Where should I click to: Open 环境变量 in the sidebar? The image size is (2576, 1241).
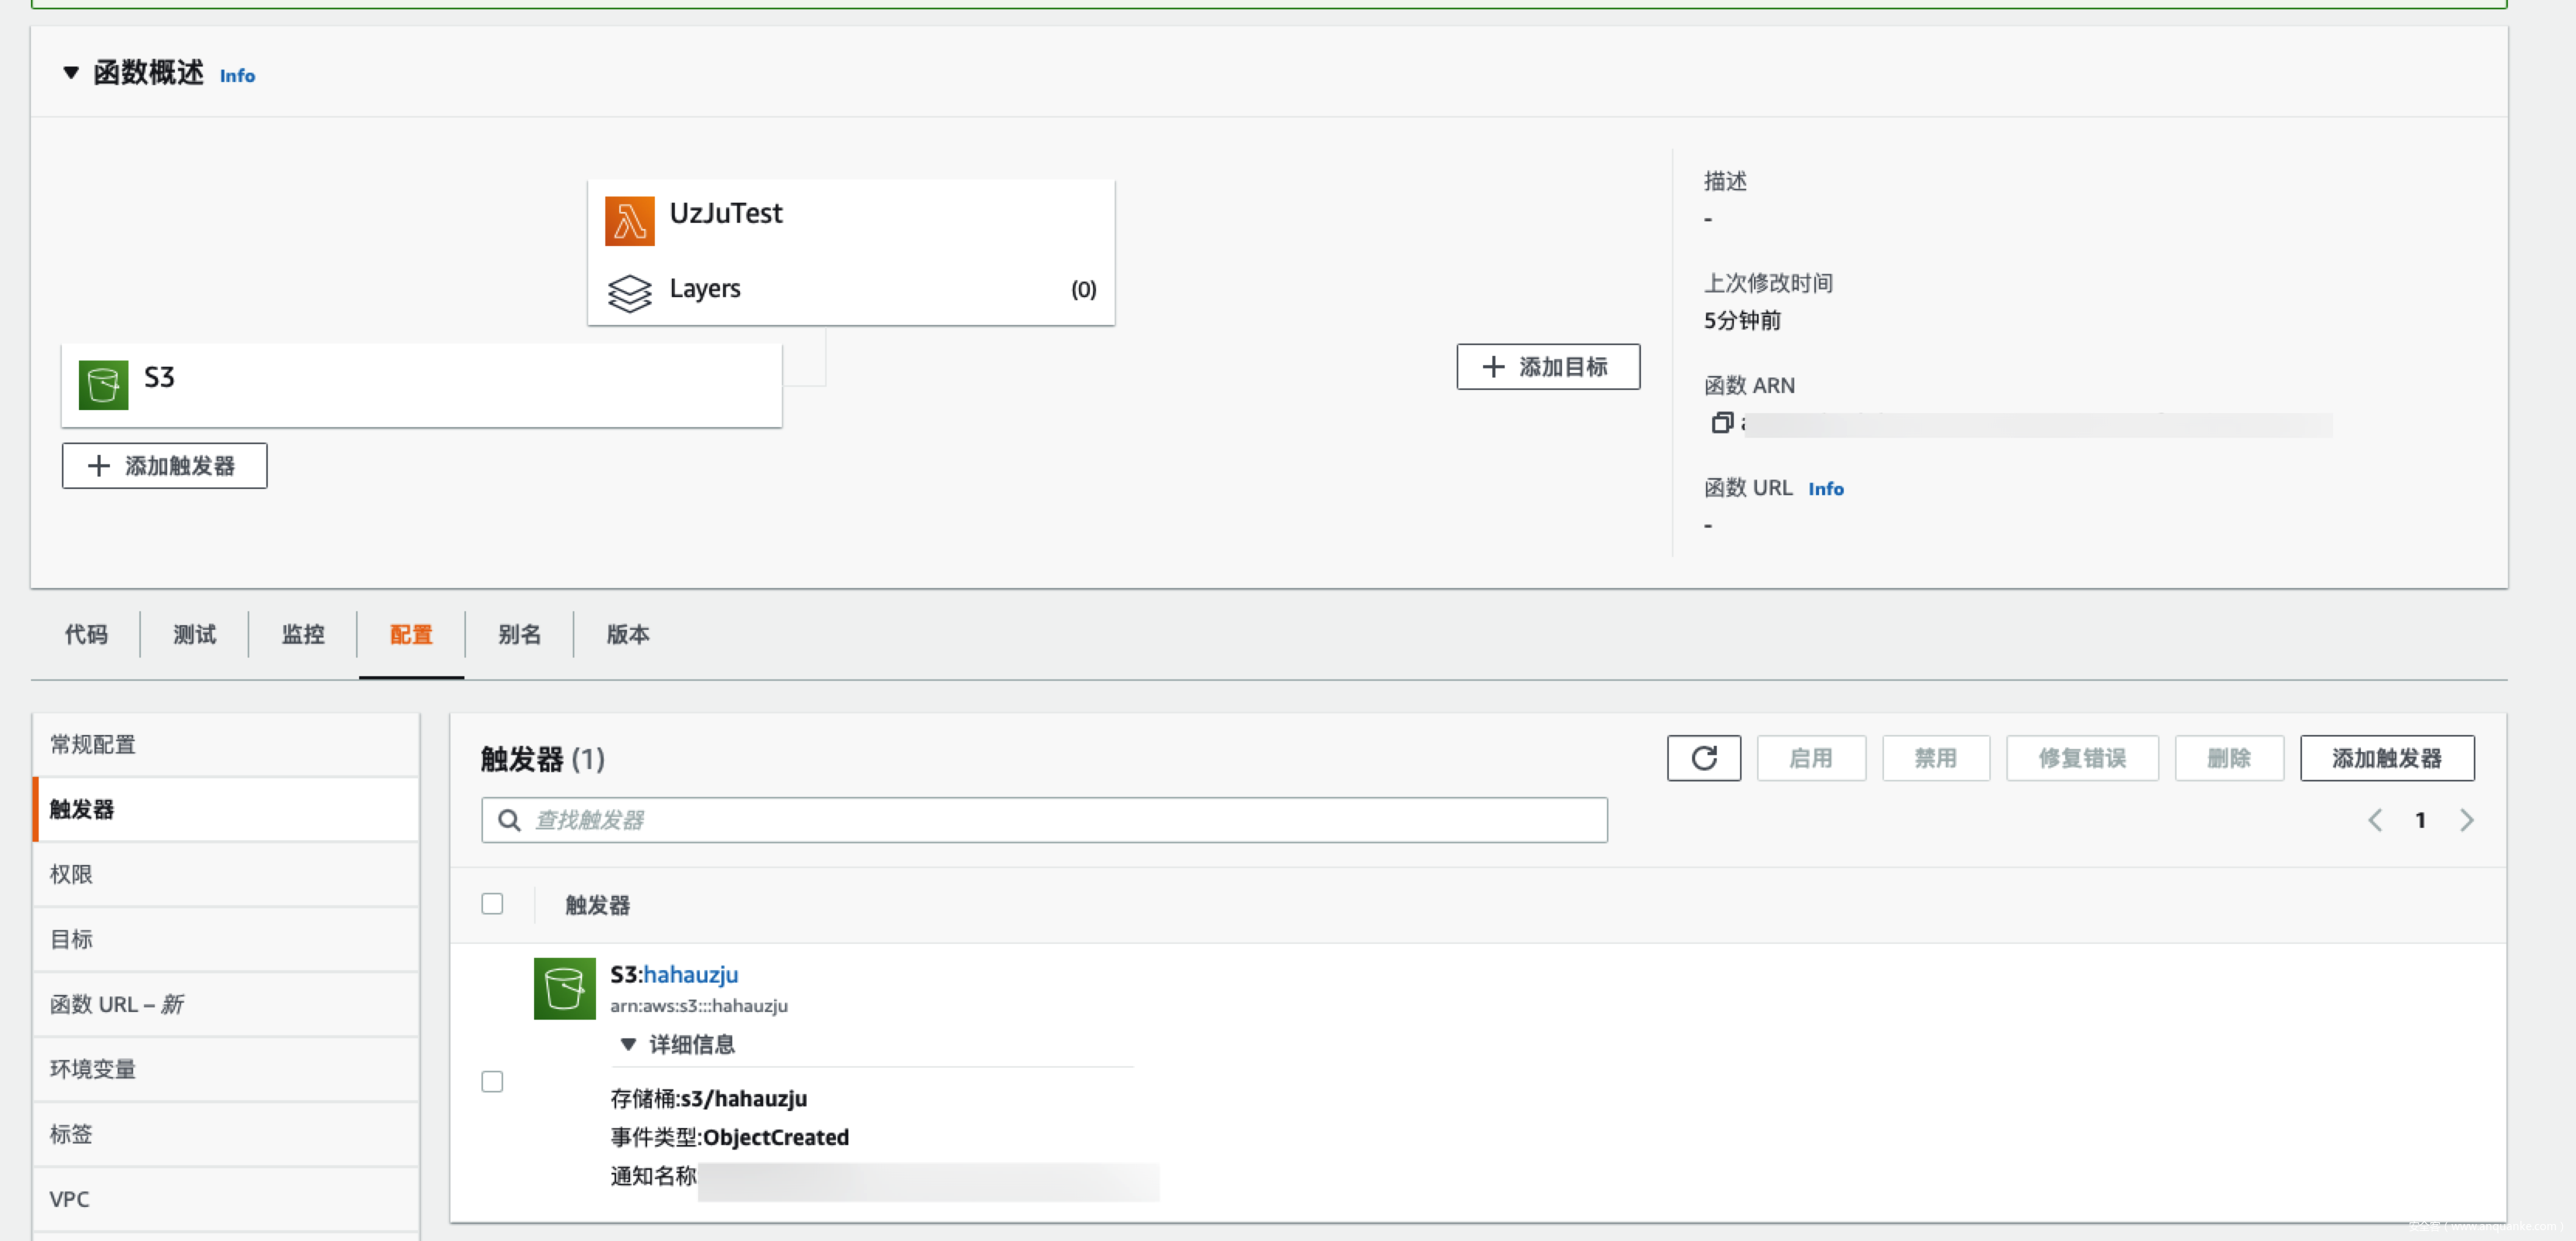[x=93, y=1069]
